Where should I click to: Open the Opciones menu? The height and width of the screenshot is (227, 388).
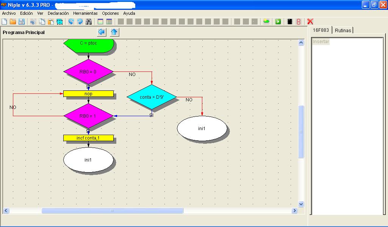click(x=110, y=13)
